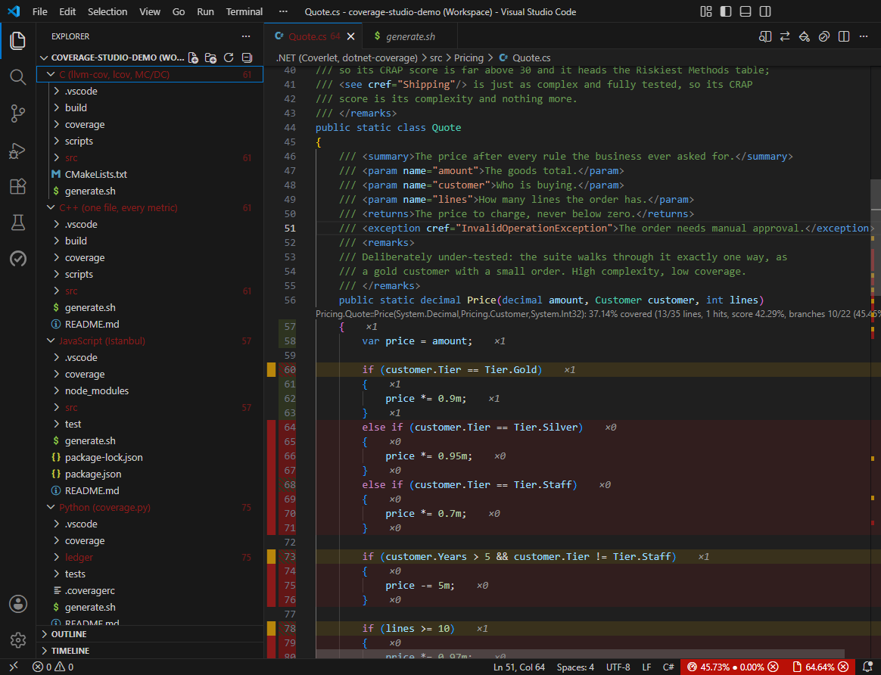This screenshot has height=675, width=881.
Task: Collapse all folders in Explorer
Action: [247, 58]
